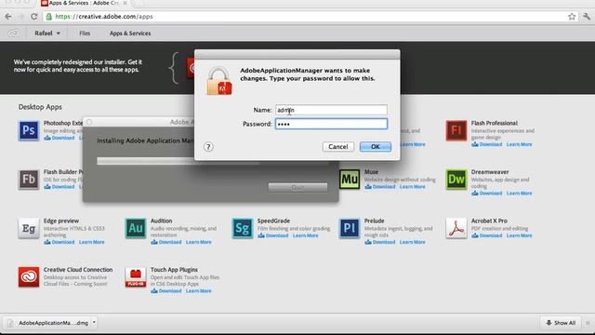This screenshot has height=335, width=595.
Task: Expand the dmg download options arrow
Action: coord(94,323)
